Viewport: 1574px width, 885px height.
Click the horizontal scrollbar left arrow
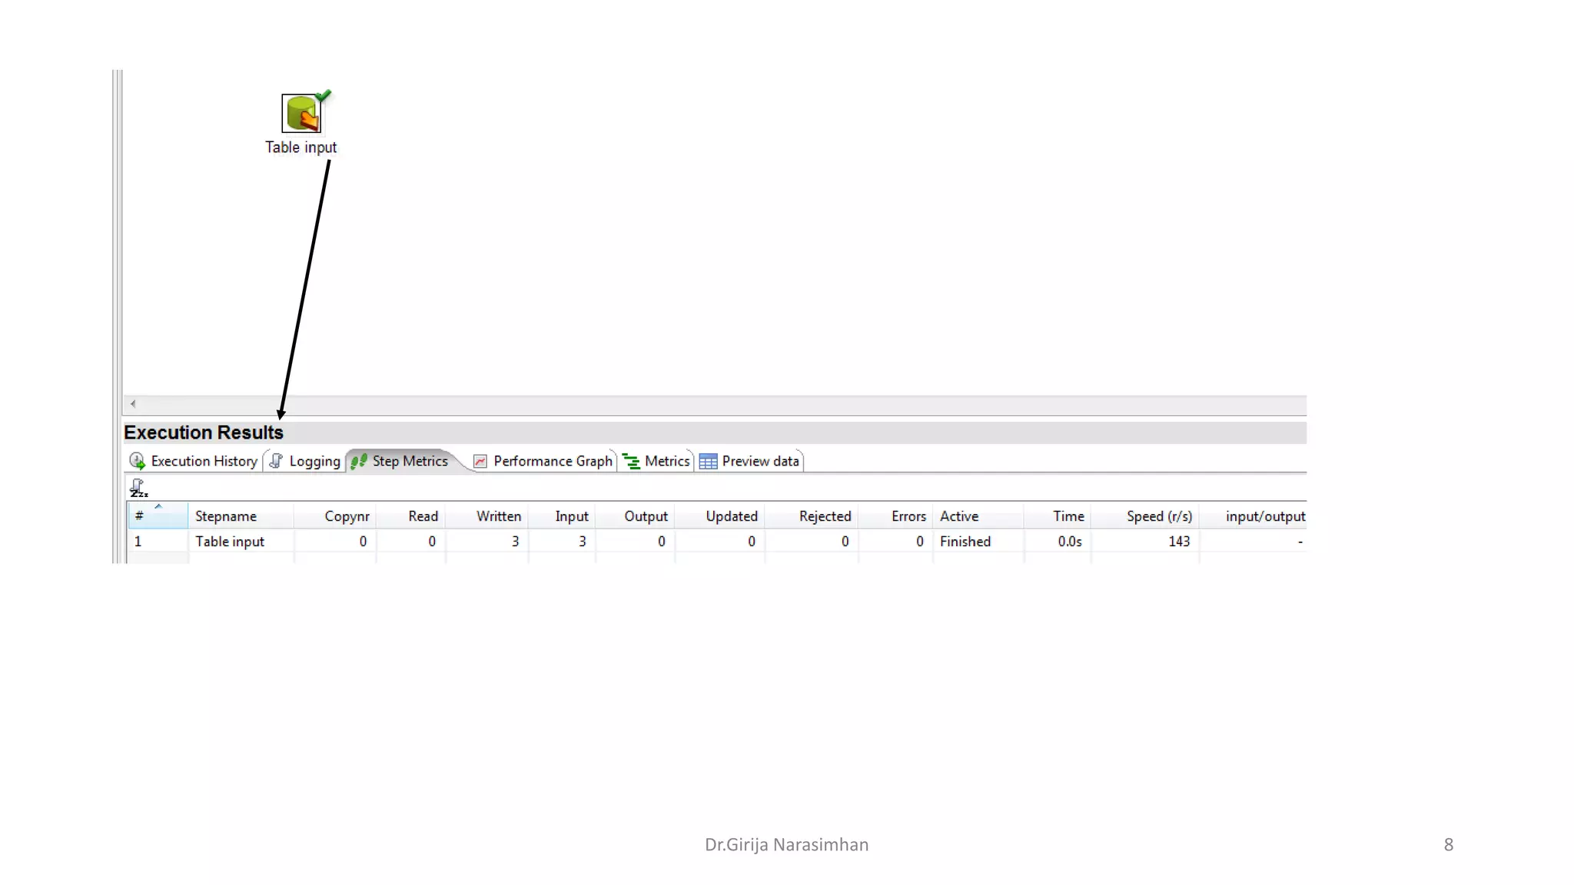(x=133, y=404)
